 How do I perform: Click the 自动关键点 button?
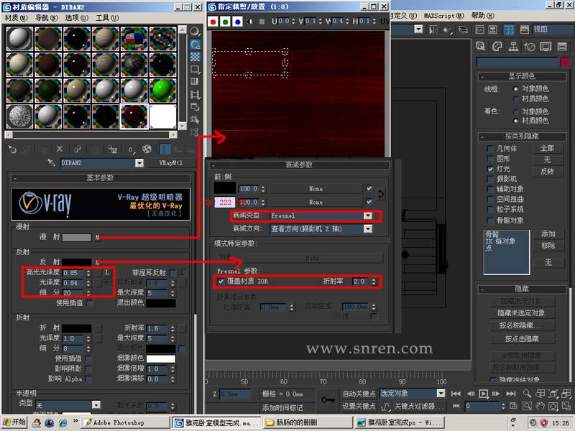[x=359, y=394]
